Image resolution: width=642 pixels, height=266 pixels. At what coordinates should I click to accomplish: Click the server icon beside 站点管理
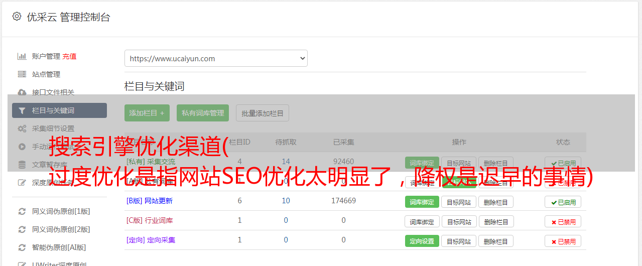[x=22, y=74]
